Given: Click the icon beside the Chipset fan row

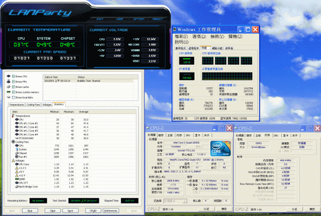Looking at the screenshot, I should point(17,153).
